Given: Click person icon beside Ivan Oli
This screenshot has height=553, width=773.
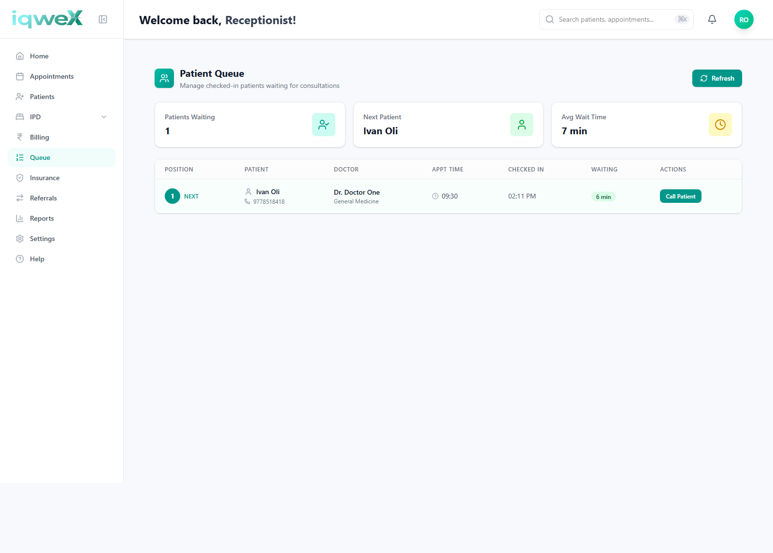Looking at the screenshot, I should pos(248,192).
